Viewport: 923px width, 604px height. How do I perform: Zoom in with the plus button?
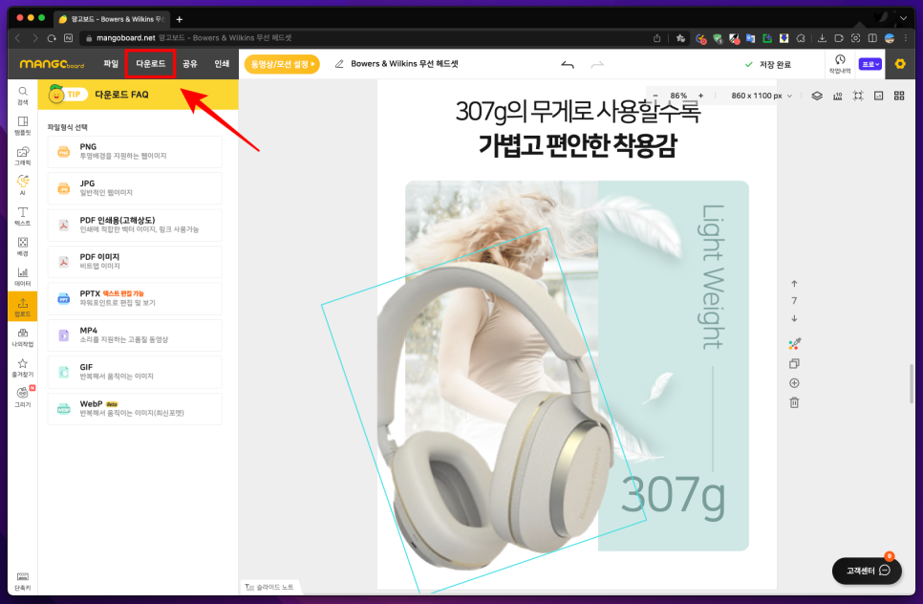pos(700,96)
